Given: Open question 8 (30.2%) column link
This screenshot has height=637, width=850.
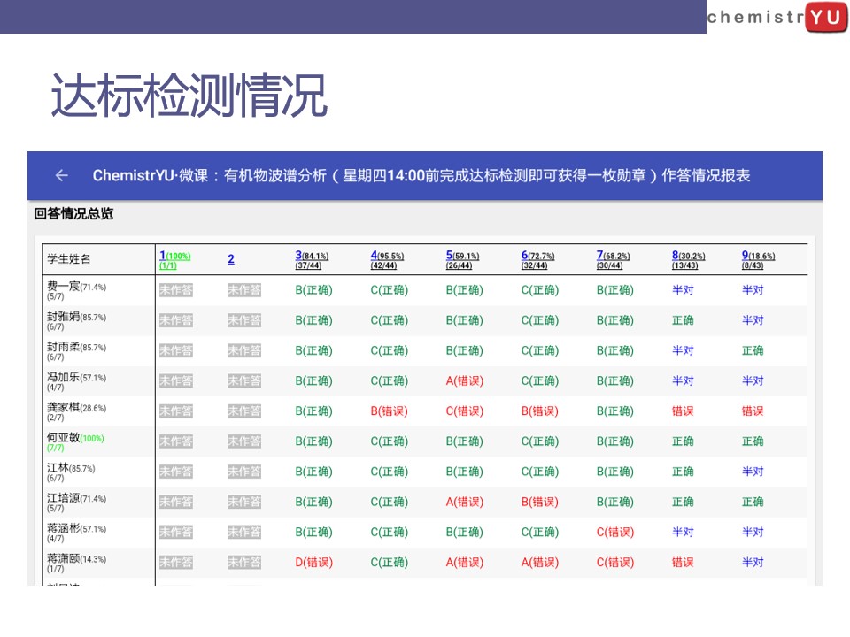Looking at the screenshot, I should pos(689,259).
